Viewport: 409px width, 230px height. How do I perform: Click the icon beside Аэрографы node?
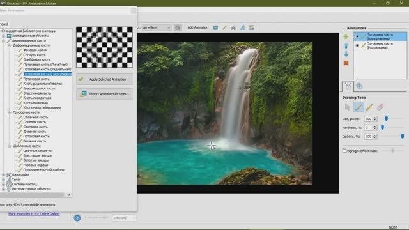(x=9, y=174)
